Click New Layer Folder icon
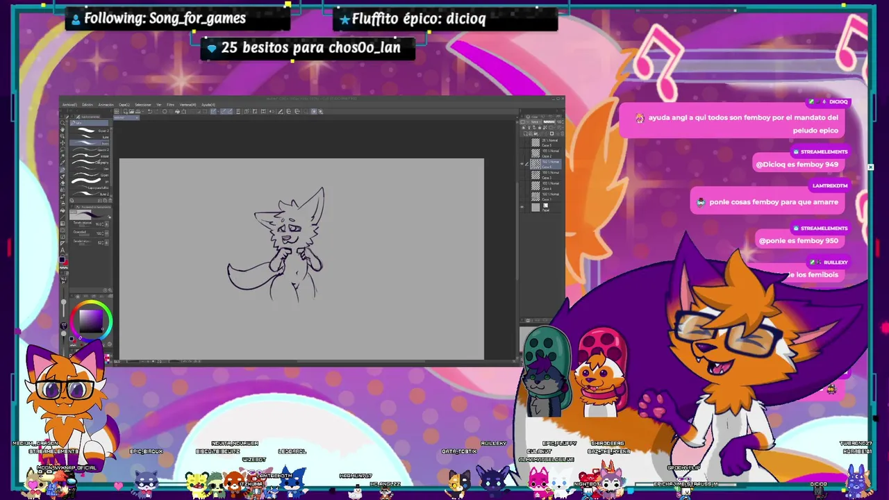 (535, 133)
